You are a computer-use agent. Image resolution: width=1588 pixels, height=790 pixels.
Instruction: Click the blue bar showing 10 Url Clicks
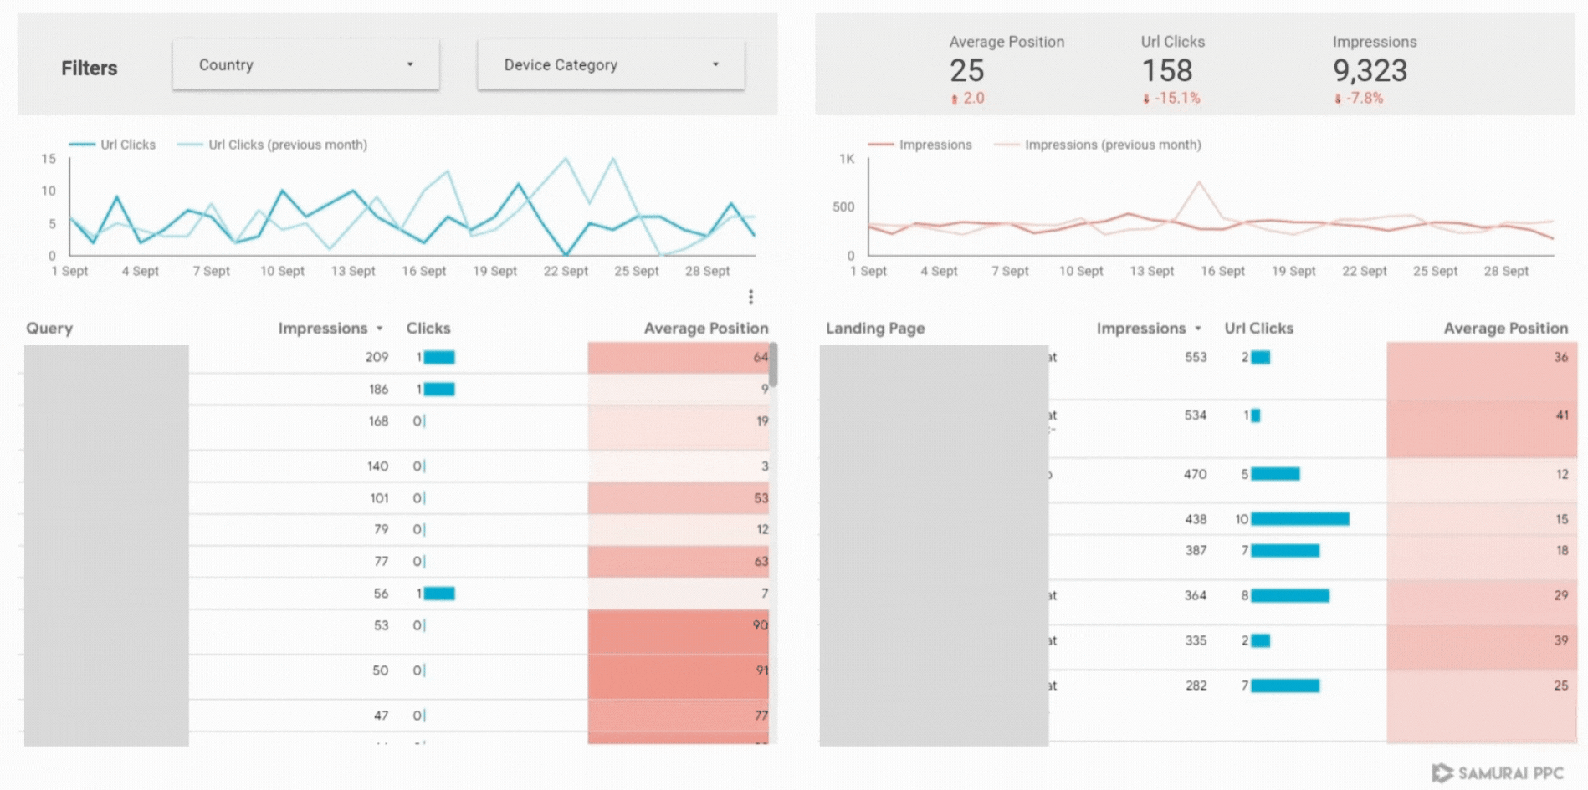[x=1299, y=519]
